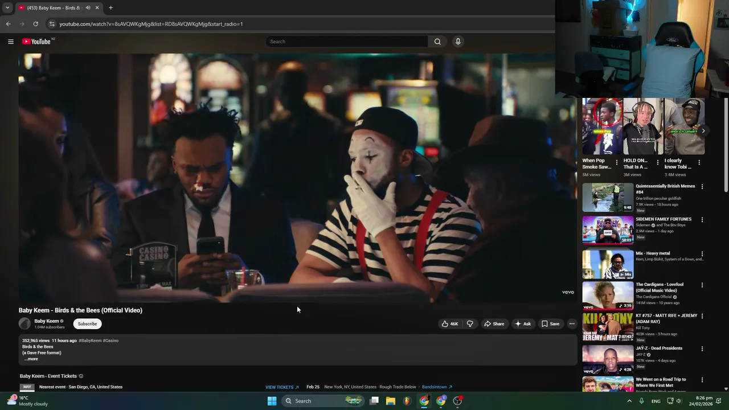Open FL Studio from the taskbar

(x=407, y=401)
